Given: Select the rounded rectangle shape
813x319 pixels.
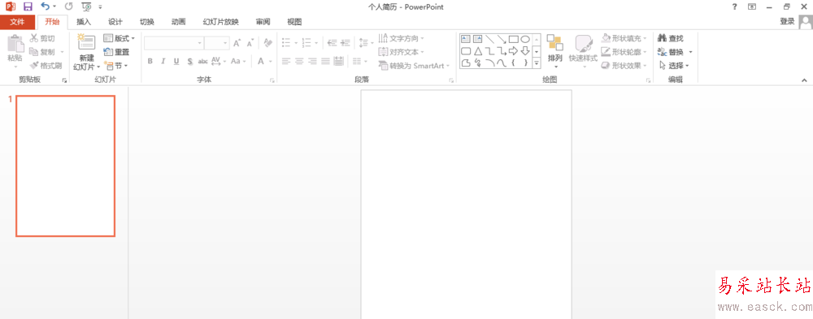Looking at the screenshot, I should pyautogui.click(x=466, y=51).
